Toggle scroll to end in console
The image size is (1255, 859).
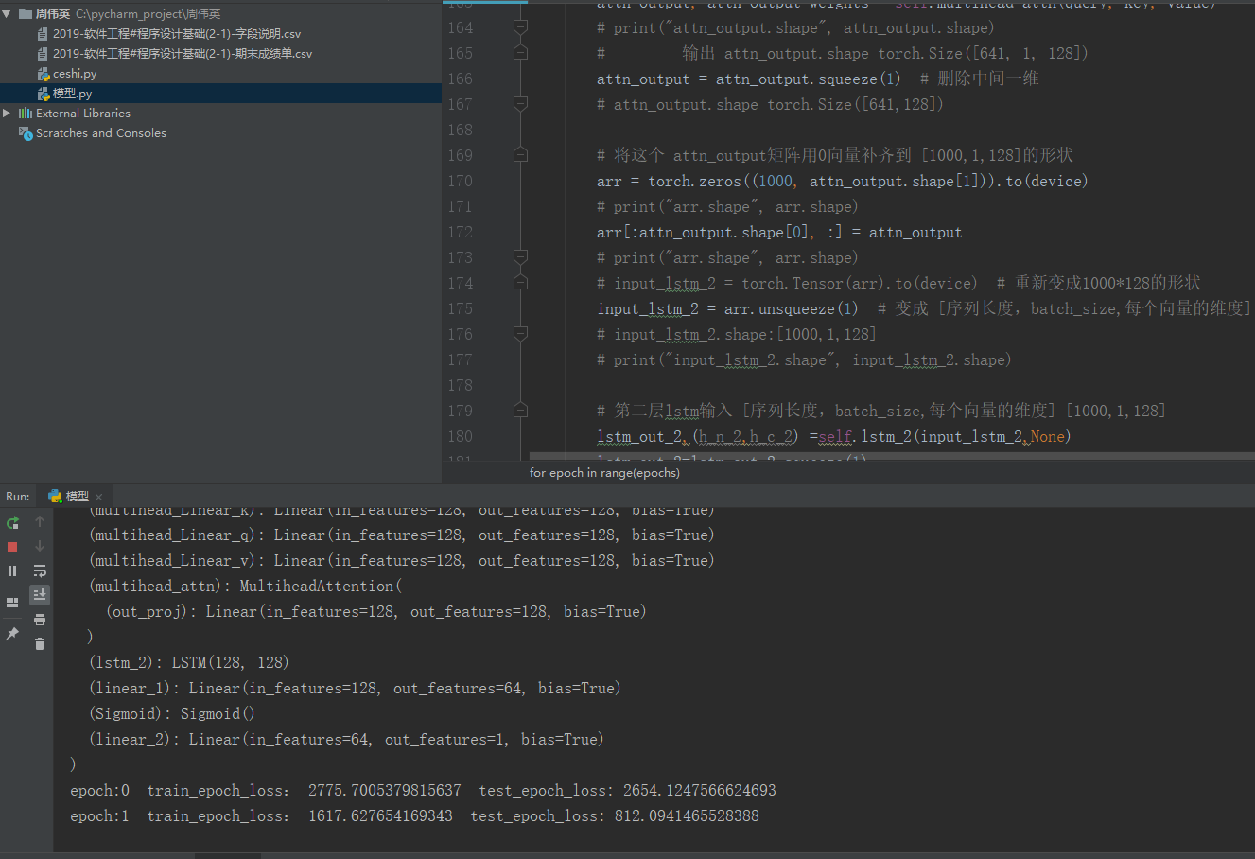tap(39, 594)
